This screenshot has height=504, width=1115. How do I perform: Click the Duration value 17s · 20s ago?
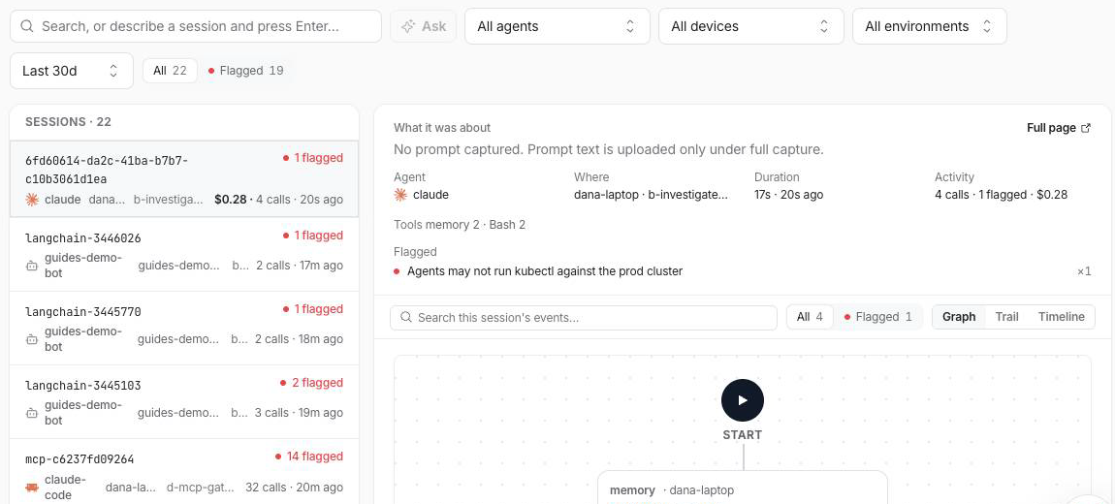tap(788, 195)
